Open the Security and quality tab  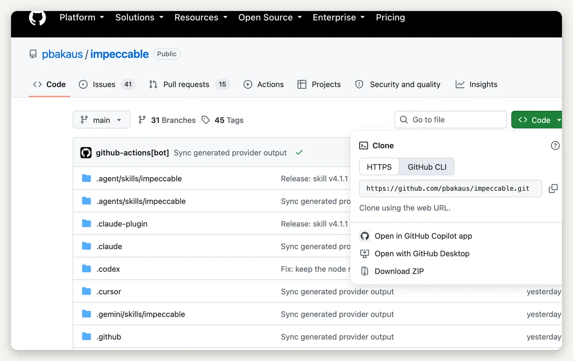pos(398,84)
